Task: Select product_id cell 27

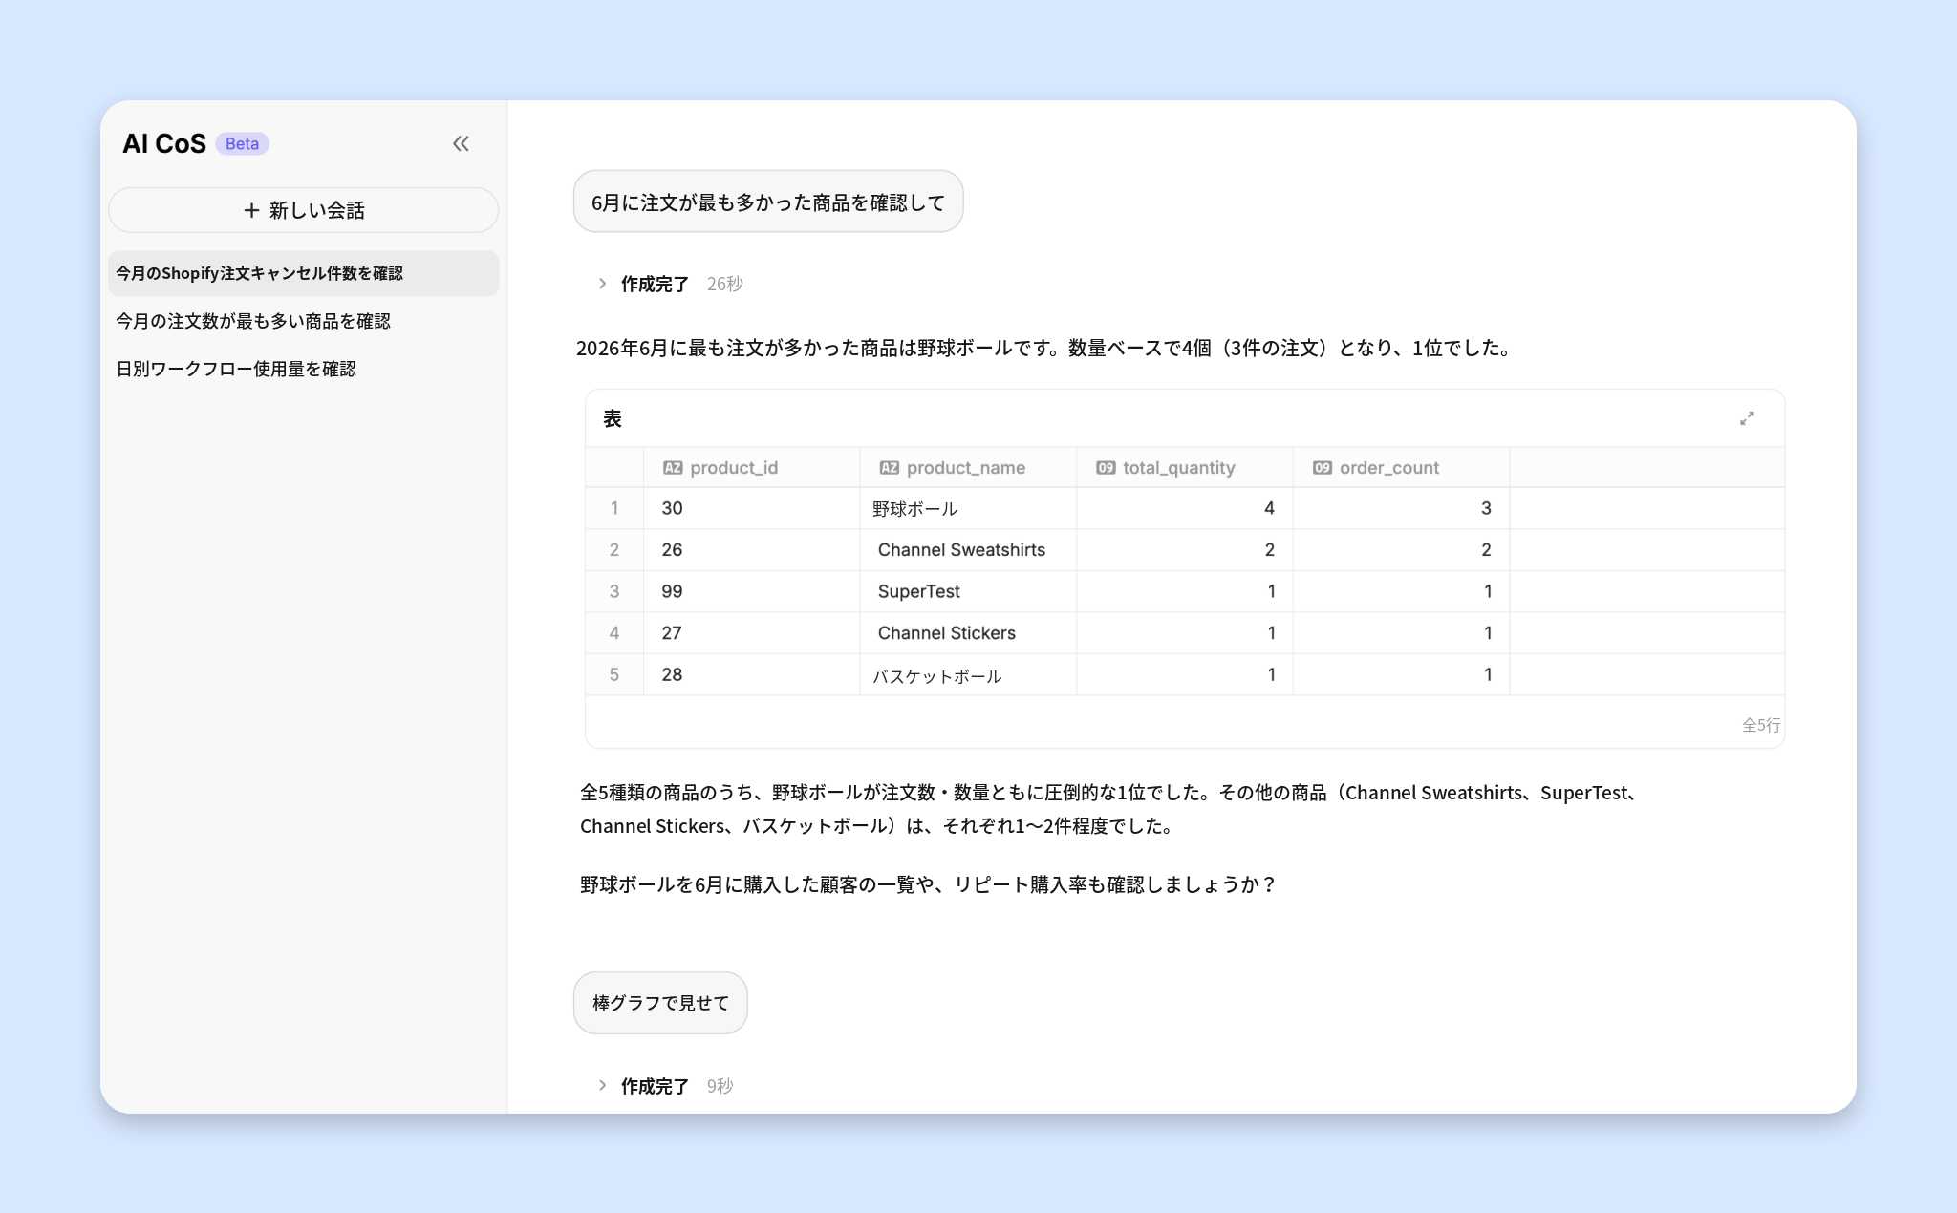Action: pos(751,633)
